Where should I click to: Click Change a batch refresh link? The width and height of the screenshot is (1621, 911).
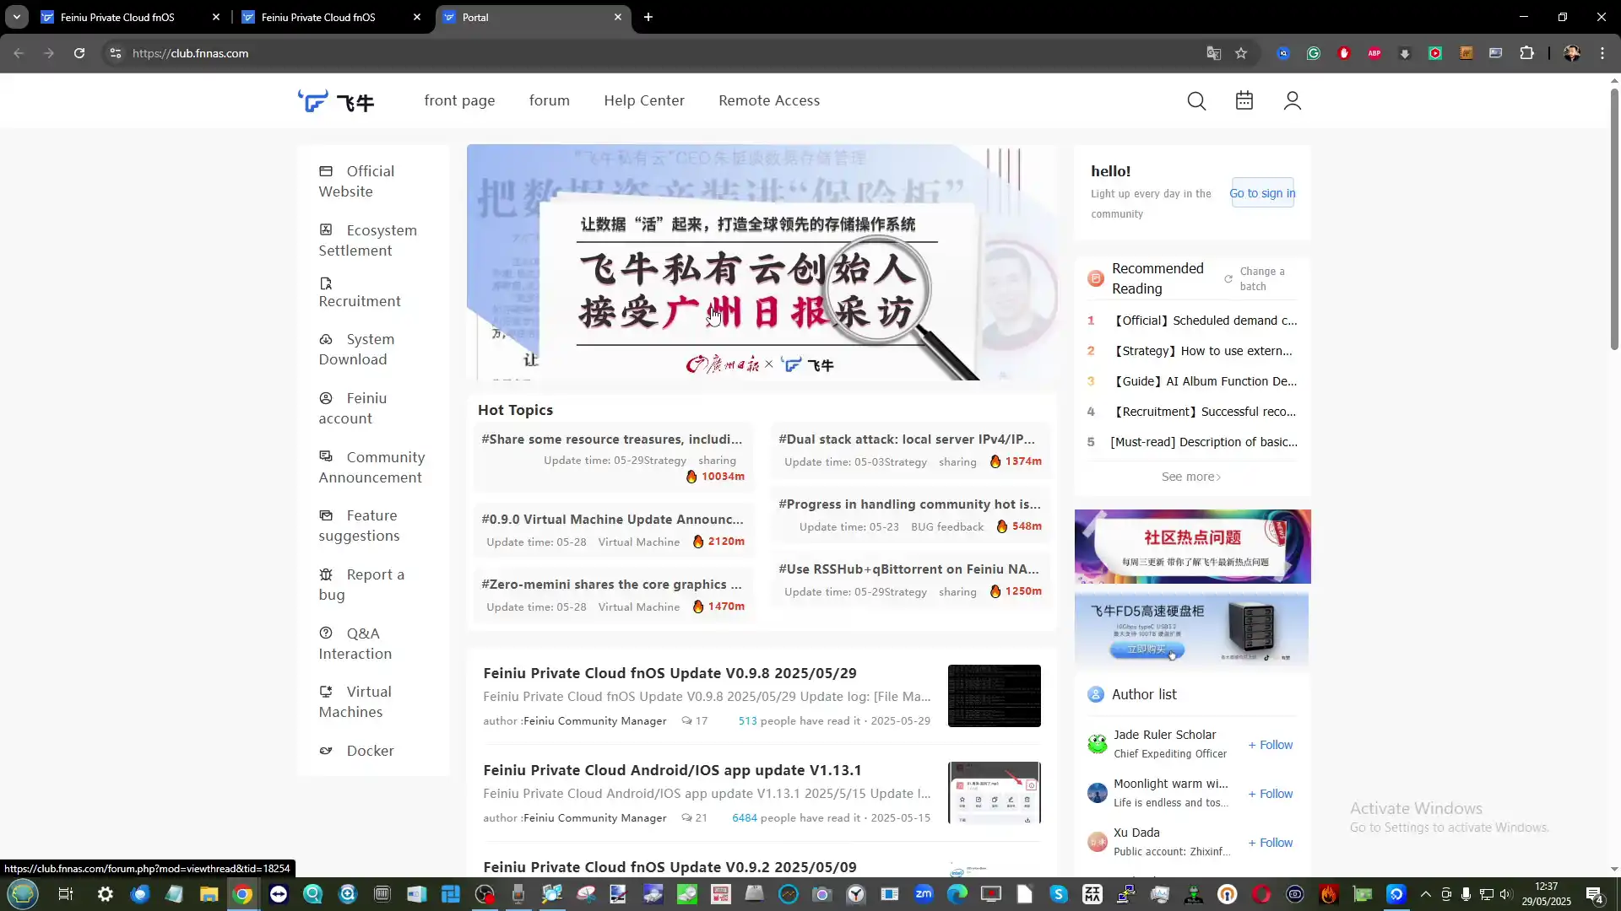coord(1255,278)
